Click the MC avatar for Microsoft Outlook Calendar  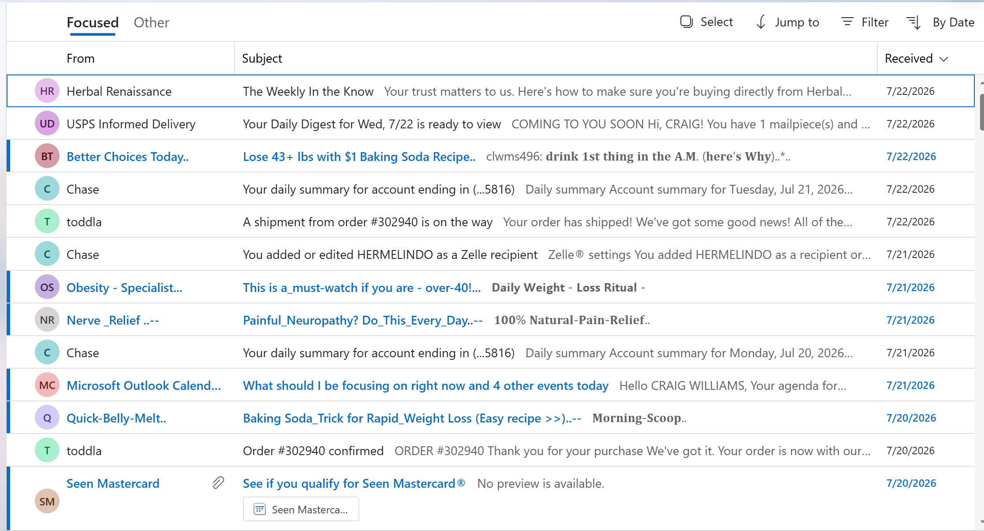47,385
